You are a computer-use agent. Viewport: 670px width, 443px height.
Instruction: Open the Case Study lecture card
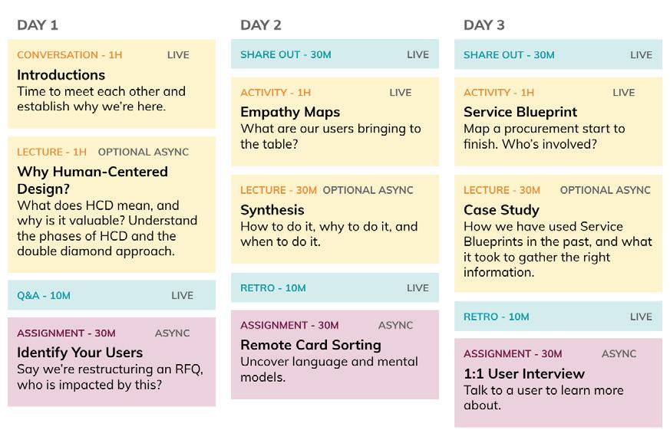[x=558, y=234]
